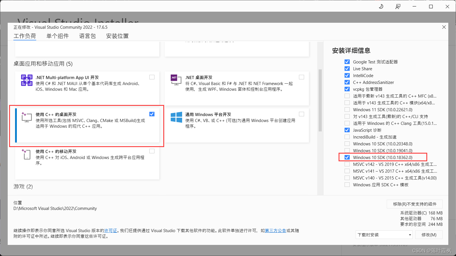
Task: Open the 语言包 tab
Action: (x=87, y=36)
